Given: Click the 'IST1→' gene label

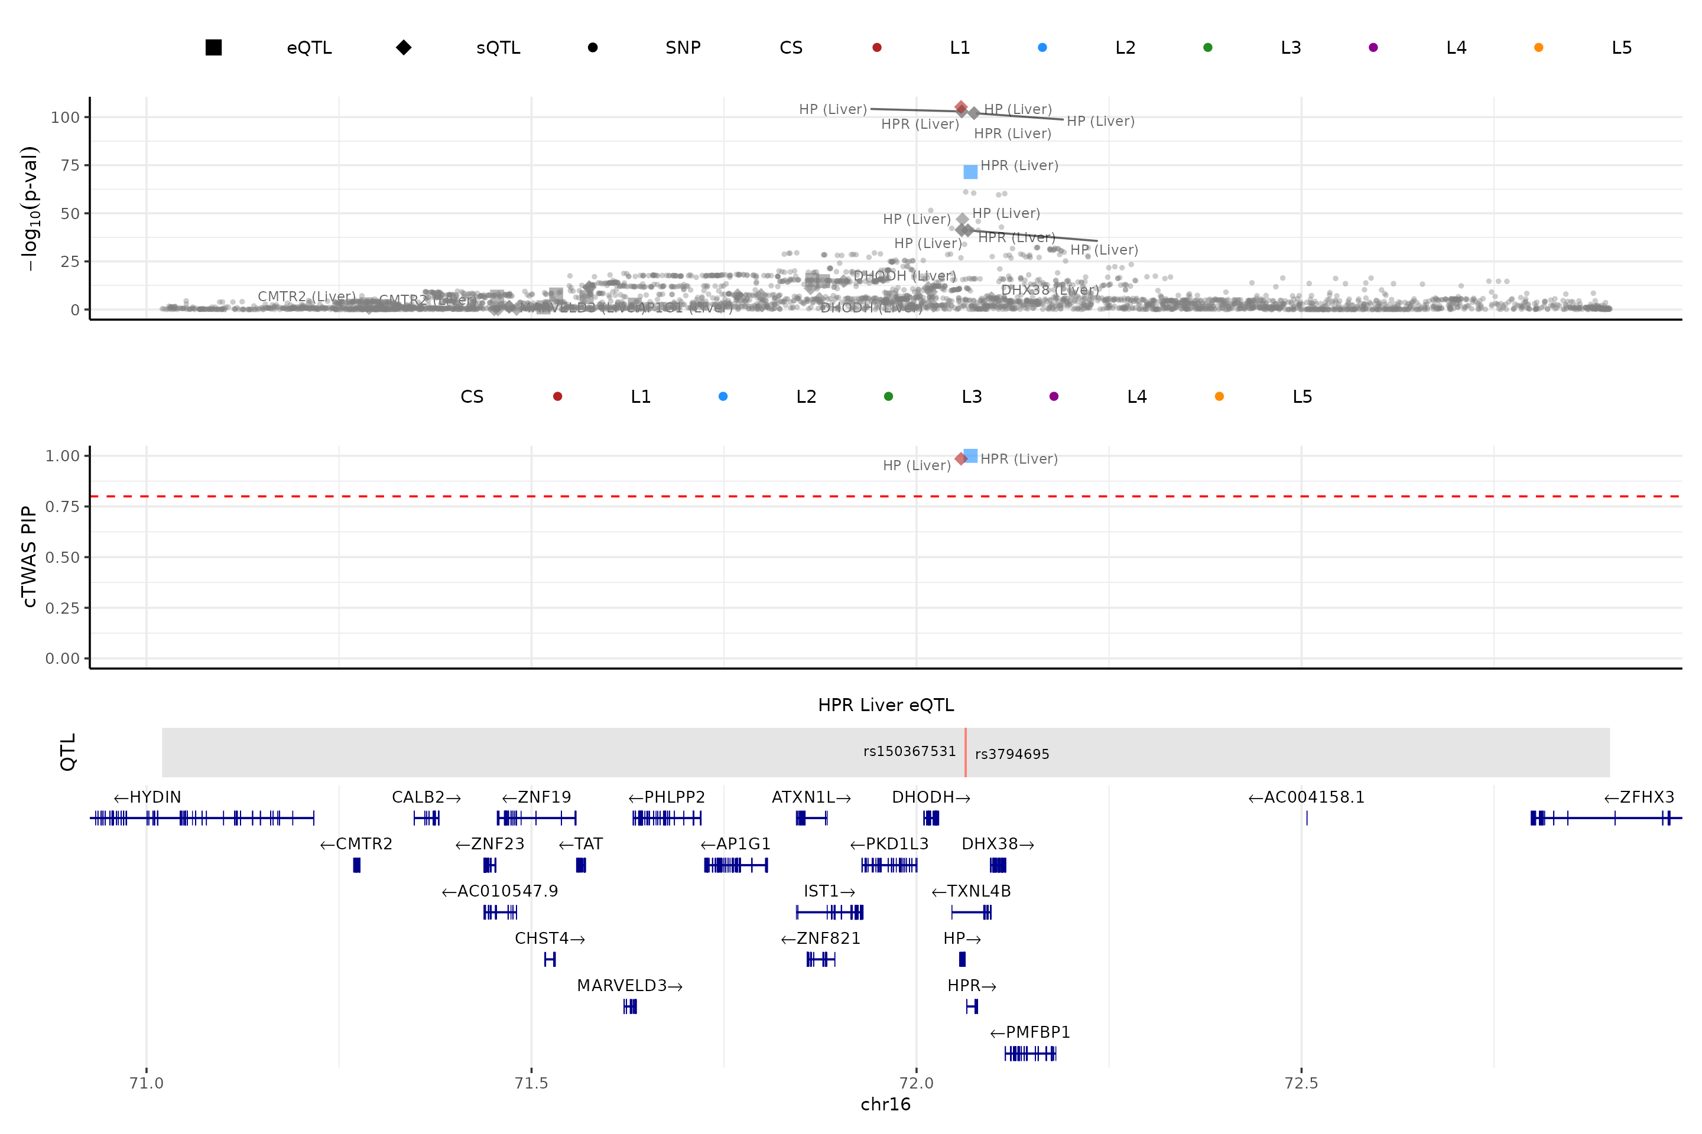Looking at the screenshot, I should tap(829, 892).
